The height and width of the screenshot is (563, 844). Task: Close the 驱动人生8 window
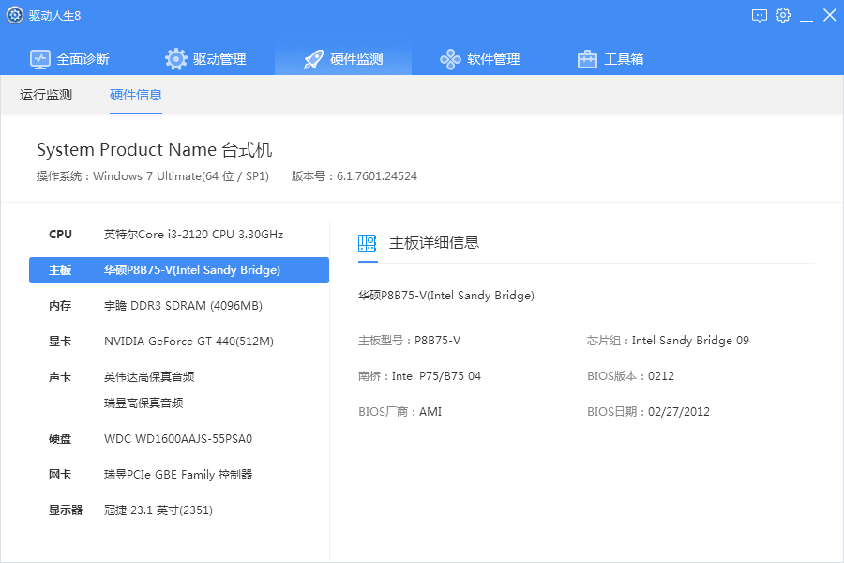coord(830,15)
